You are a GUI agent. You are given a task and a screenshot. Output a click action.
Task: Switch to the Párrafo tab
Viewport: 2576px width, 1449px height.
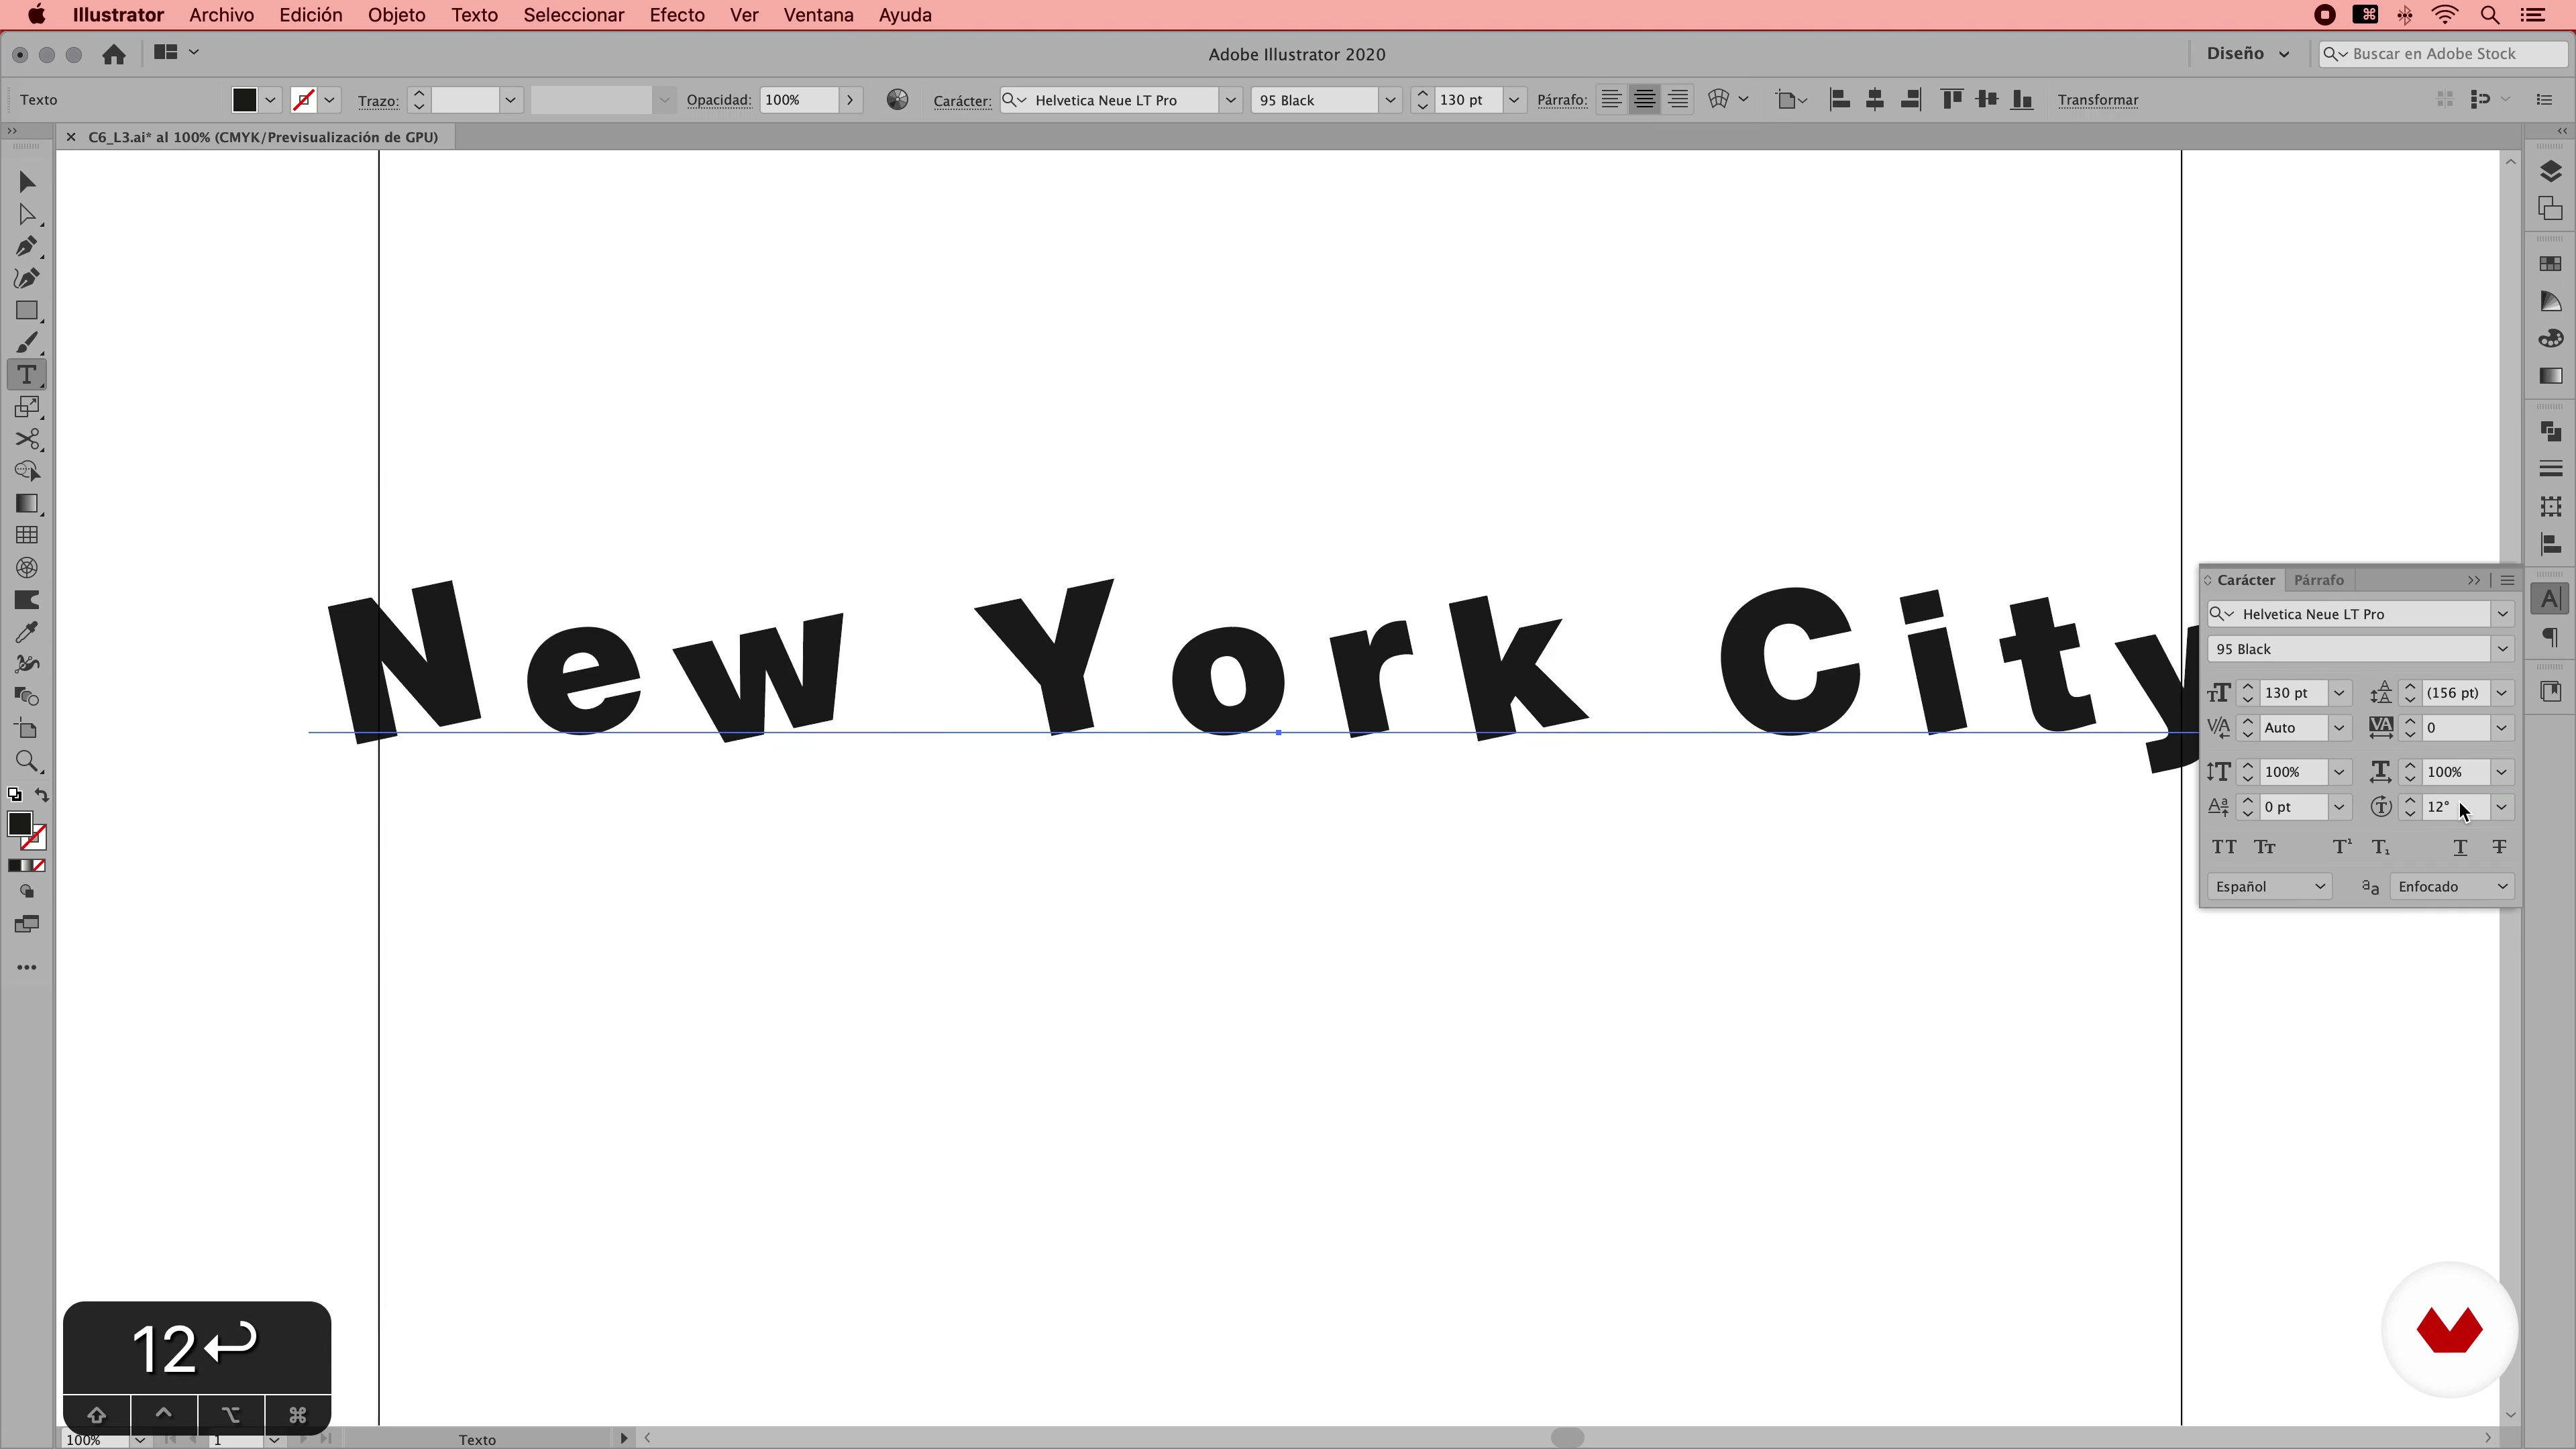coord(2318,580)
